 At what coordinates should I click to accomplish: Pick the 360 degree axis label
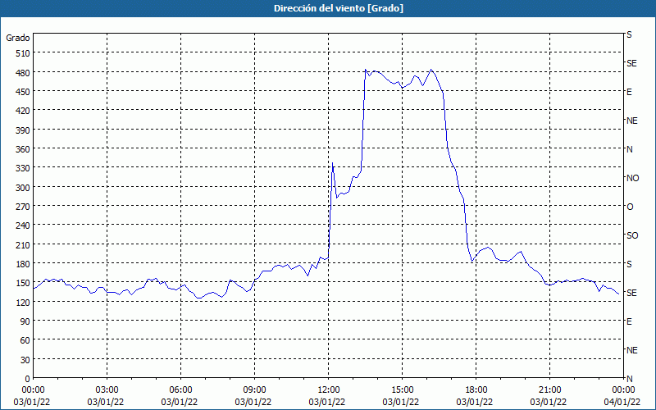23,149
